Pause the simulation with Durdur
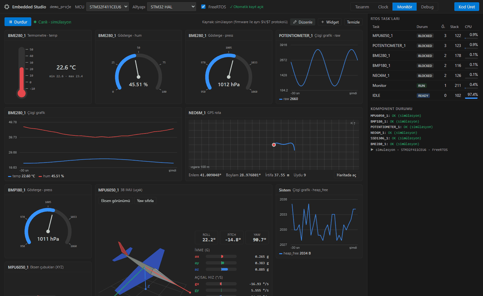Viewport: 483px width, 296px height. [18, 22]
